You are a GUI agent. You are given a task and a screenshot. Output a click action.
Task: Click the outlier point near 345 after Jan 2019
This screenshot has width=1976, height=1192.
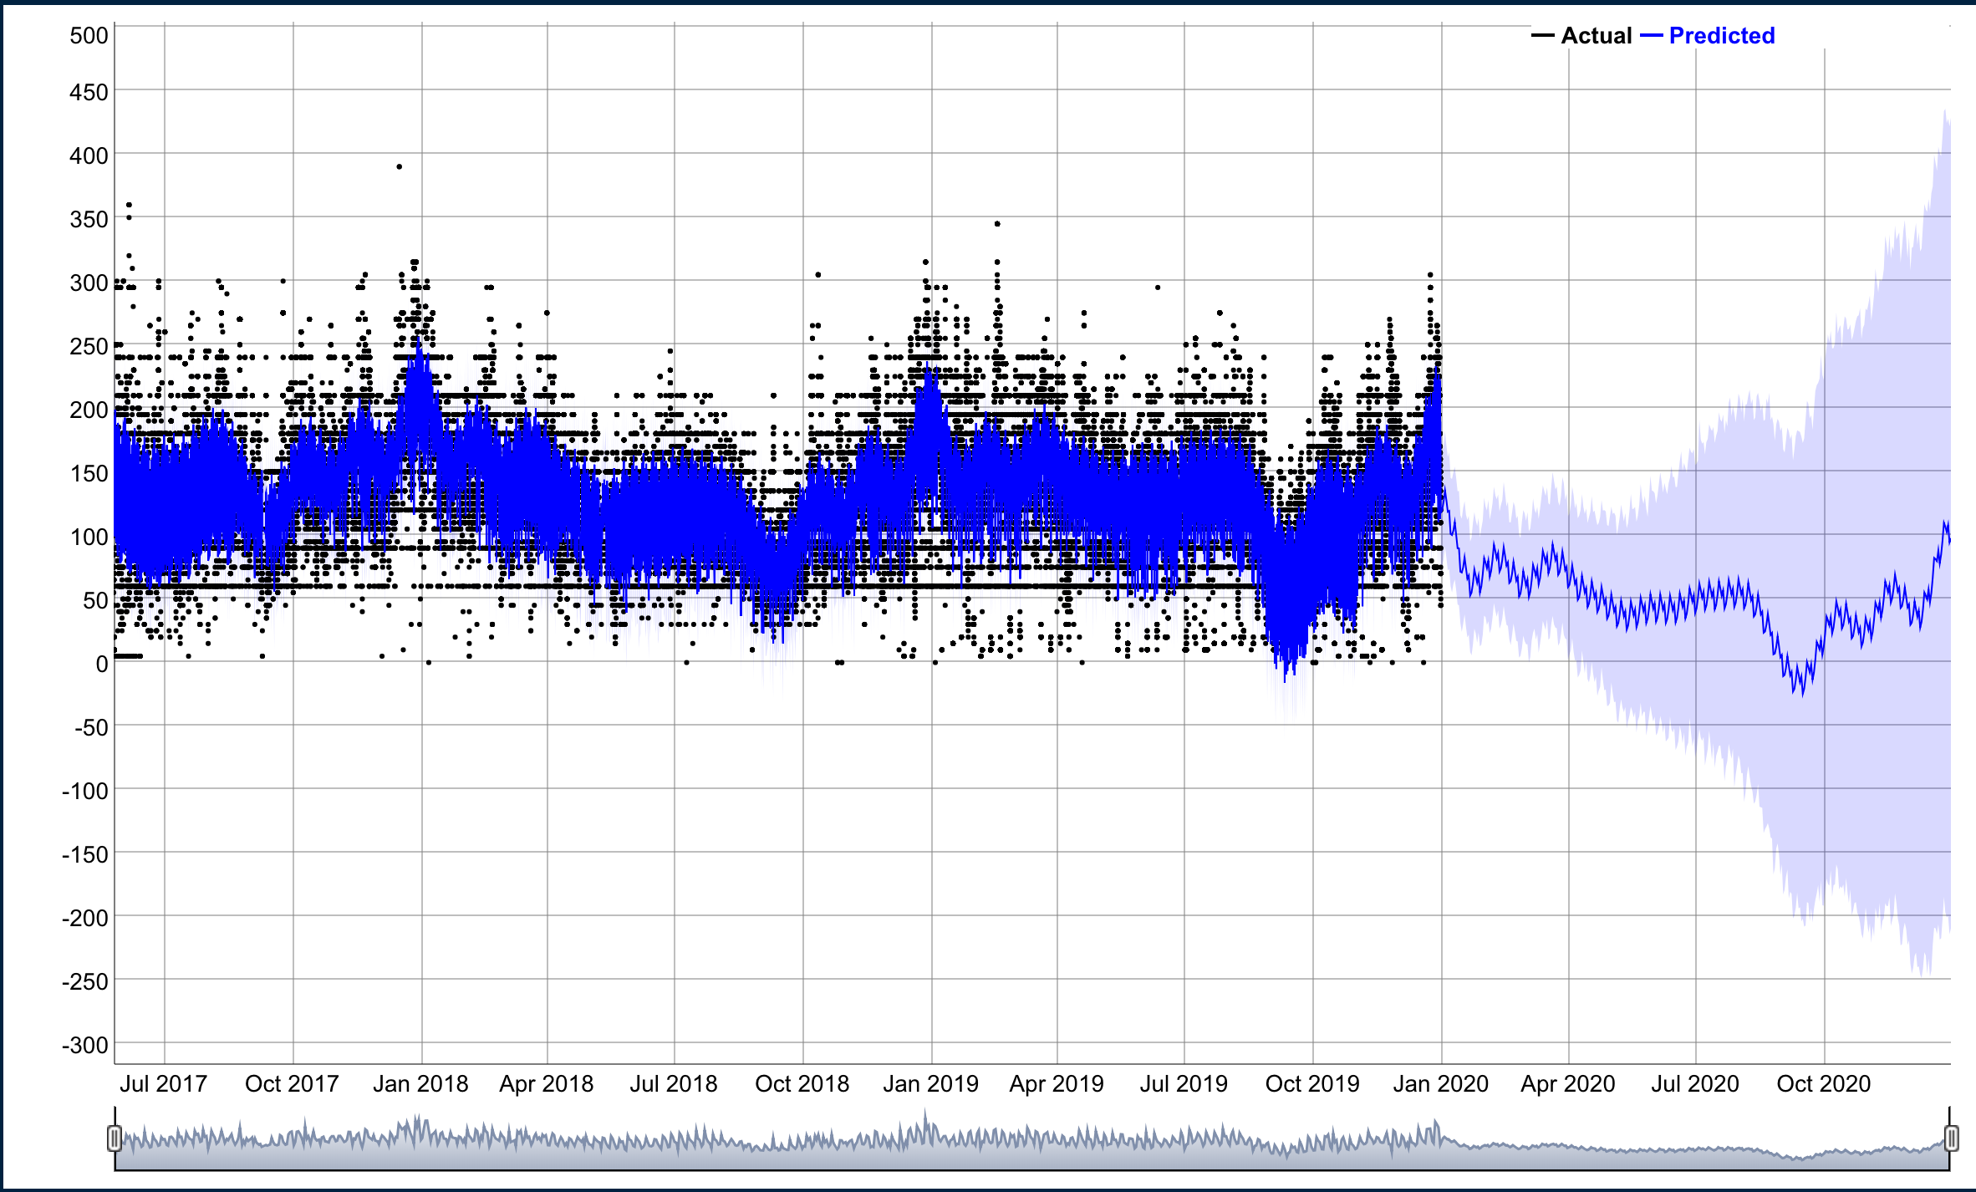coord(997,224)
